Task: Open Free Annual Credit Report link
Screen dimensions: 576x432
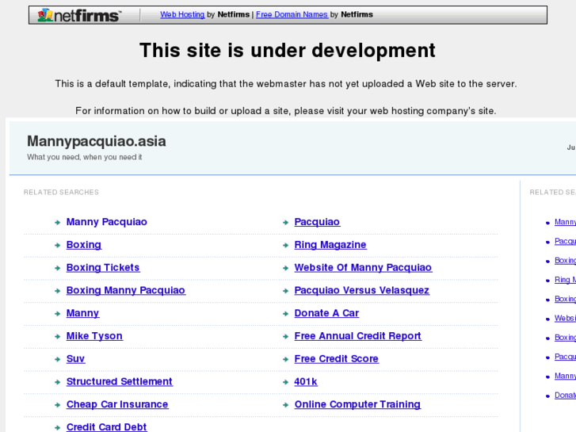Action: (358, 336)
